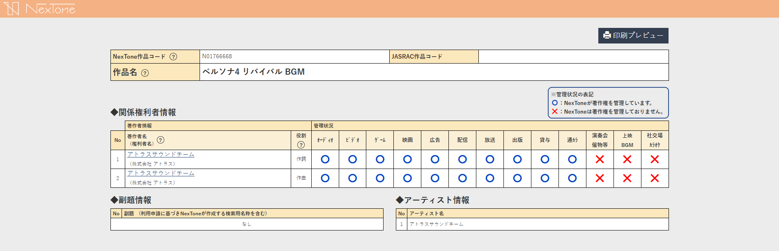Click the ﾋﾞﾃﾞｵ circle in row 1
This screenshot has height=251, width=779.
[x=353, y=159]
